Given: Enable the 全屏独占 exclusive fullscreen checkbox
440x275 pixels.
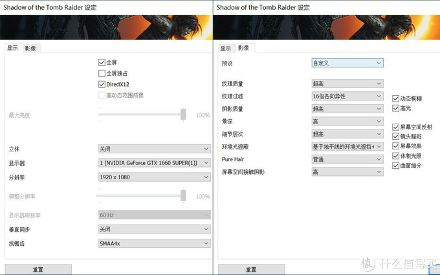Looking at the screenshot, I should (x=102, y=73).
